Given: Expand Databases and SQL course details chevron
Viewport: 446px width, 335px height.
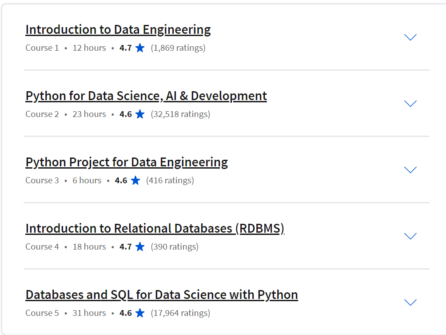Looking at the screenshot, I should pyautogui.click(x=410, y=303).
